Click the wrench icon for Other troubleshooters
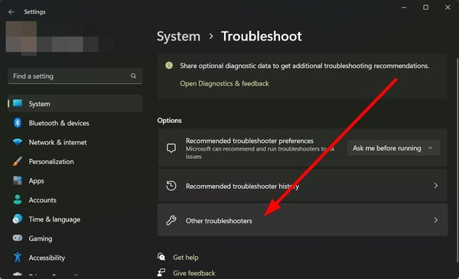 (x=171, y=220)
